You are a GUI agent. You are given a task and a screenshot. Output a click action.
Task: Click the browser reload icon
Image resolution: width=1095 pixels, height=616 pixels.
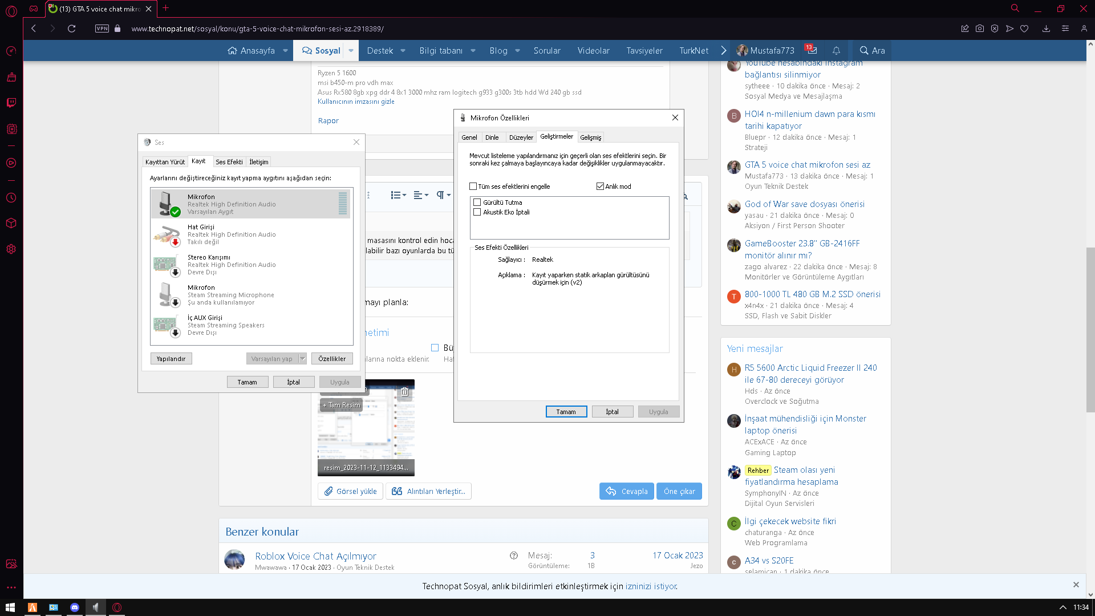(x=72, y=29)
